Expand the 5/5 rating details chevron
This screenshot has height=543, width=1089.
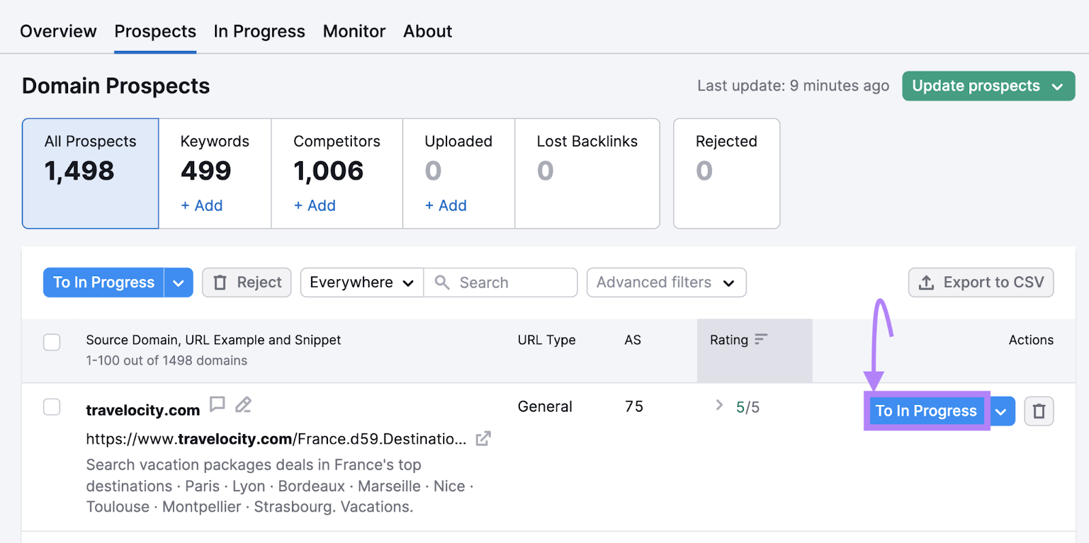(x=719, y=406)
